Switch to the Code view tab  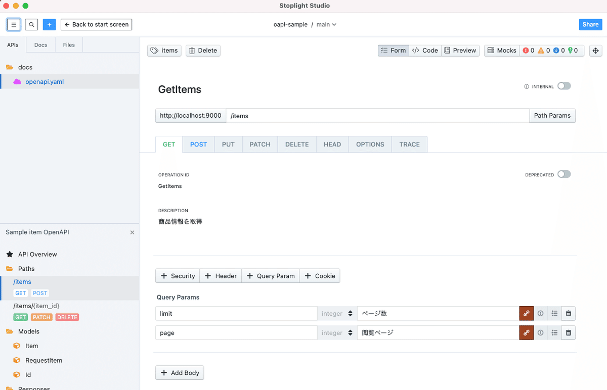425,50
